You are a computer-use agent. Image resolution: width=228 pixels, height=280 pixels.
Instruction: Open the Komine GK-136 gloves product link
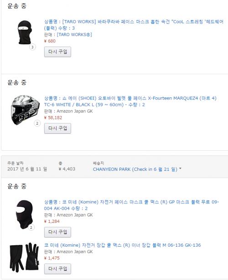(123, 245)
